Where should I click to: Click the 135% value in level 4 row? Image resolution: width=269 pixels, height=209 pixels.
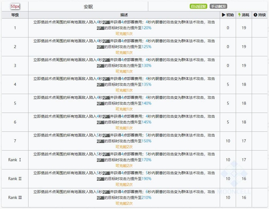[x=147, y=84]
